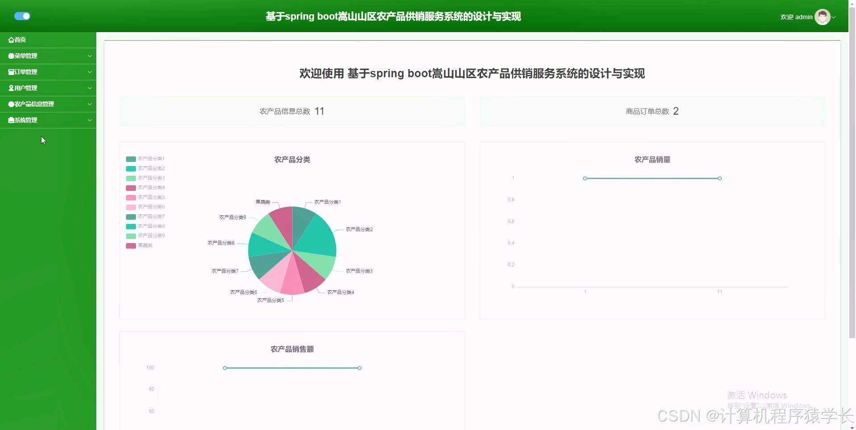The height and width of the screenshot is (430, 856).
Task: Toggle legend entry 农产品分类5
Action: (x=145, y=197)
